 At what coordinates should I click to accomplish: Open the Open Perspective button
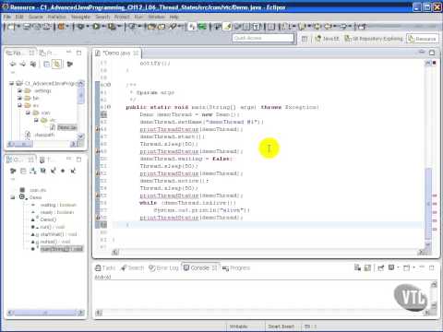pyautogui.click(x=305, y=39)
